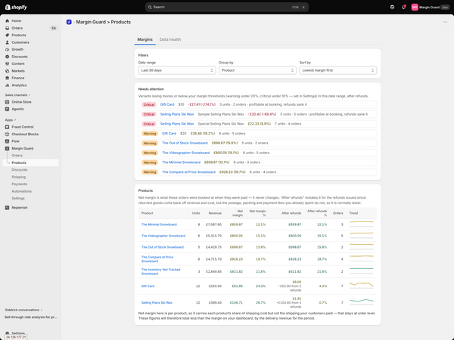Click the After refunds % column header
This screenshot has width=454, height=340.
click(x=317, y=213)
